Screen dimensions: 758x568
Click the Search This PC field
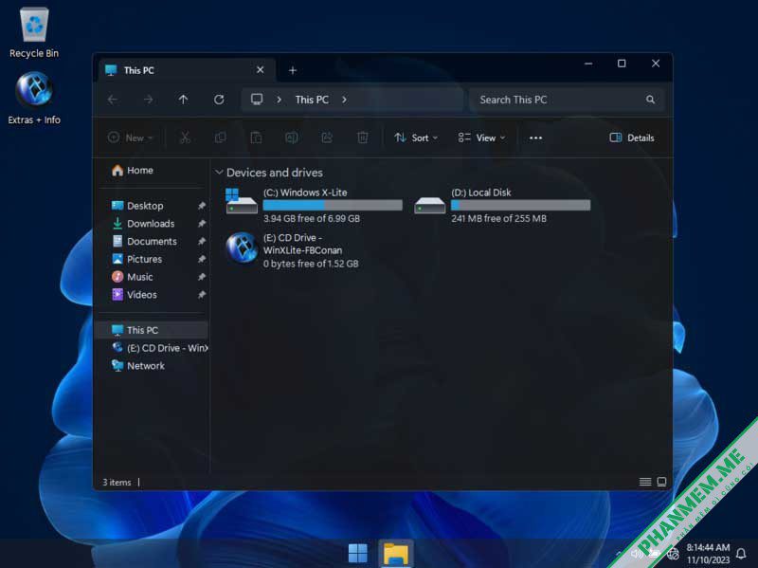point(567,100)
